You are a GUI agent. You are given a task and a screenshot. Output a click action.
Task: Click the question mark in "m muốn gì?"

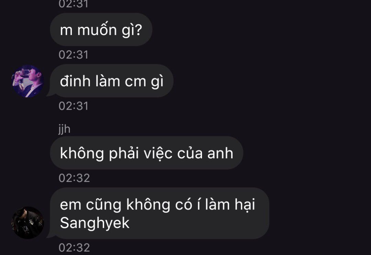pos(138,30)
